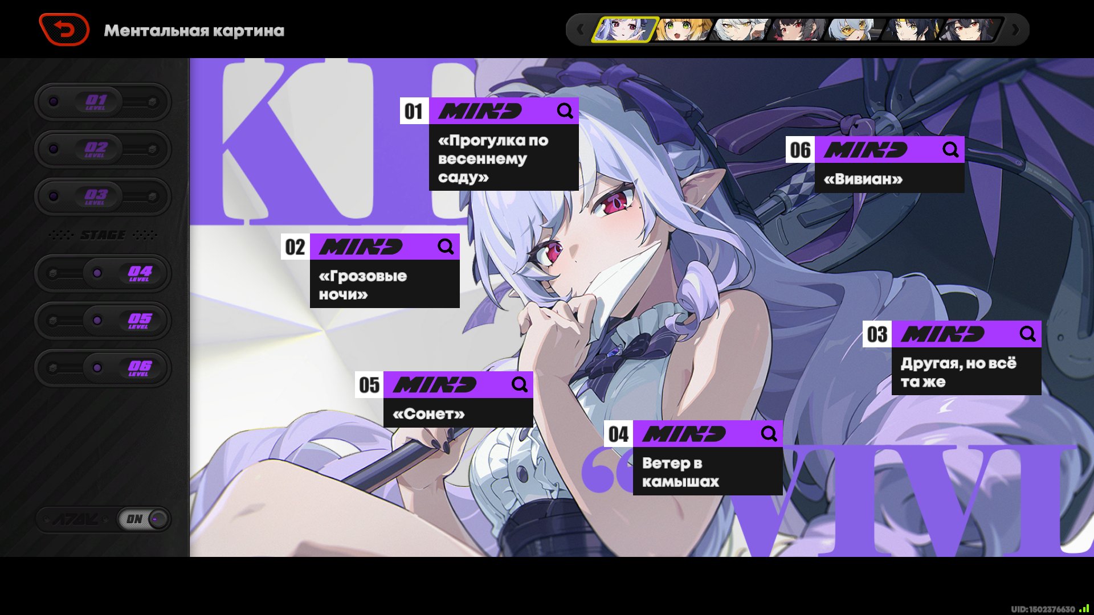Click magnifier icon on Mind 03 card
The image size is (1094, 615).
1027,334
